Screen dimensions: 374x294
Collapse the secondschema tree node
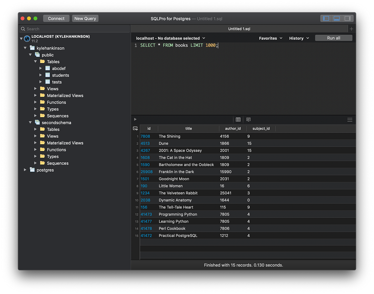pyautogui.click(x=30, y=122)
